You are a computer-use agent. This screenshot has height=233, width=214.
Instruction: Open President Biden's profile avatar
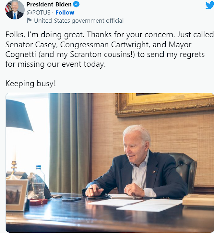coord(15,10)
